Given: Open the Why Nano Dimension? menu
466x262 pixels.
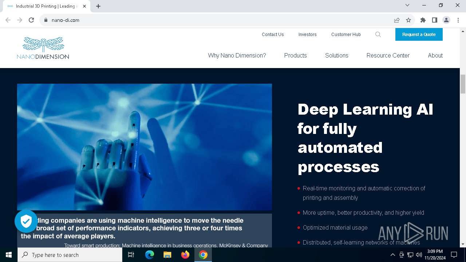Looking at the screenshot, I should click(x=237, y=55).
